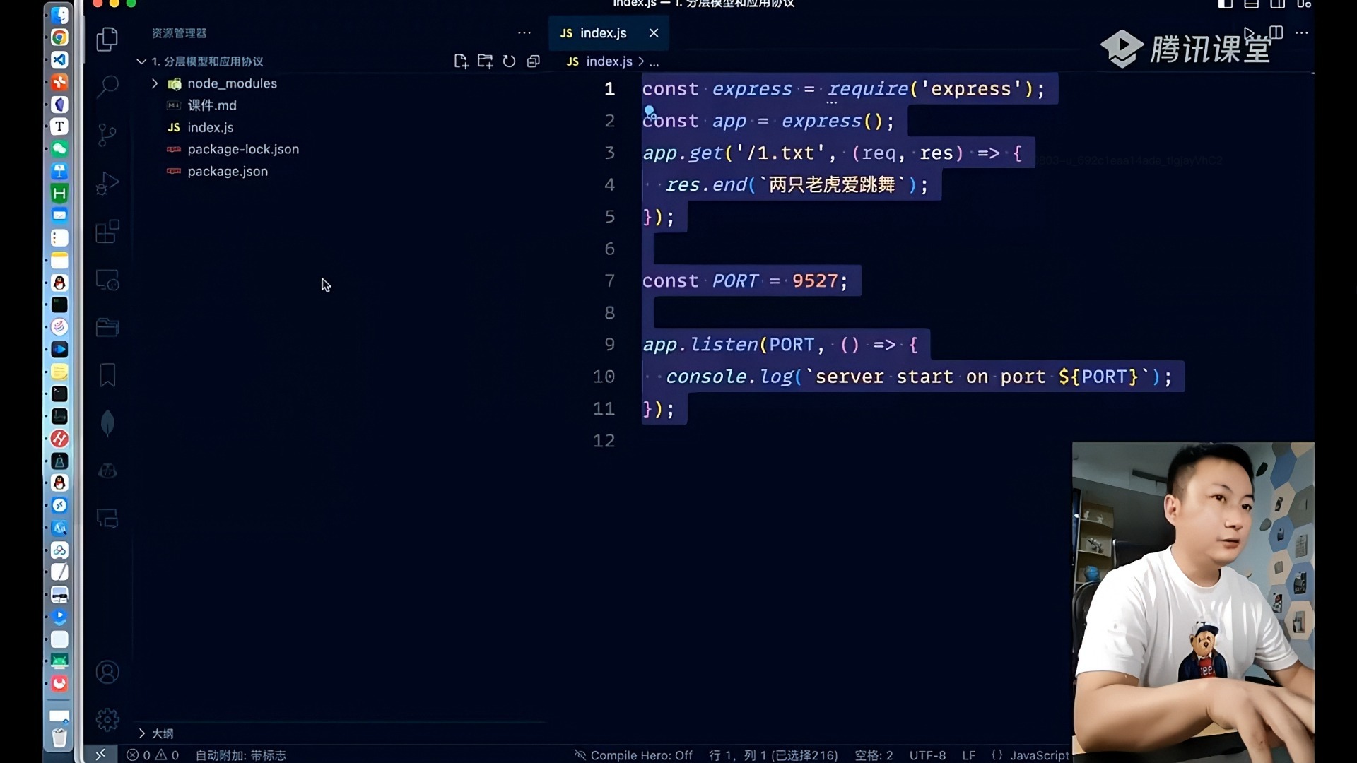Toggle the split editor layout button
The height and width of the screenshot is (763, 1357).
1276,32
